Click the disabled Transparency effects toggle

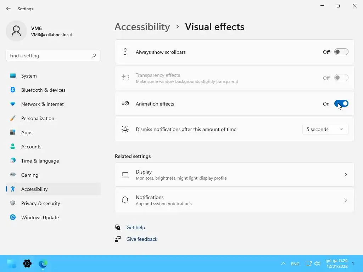pos(341,78)
